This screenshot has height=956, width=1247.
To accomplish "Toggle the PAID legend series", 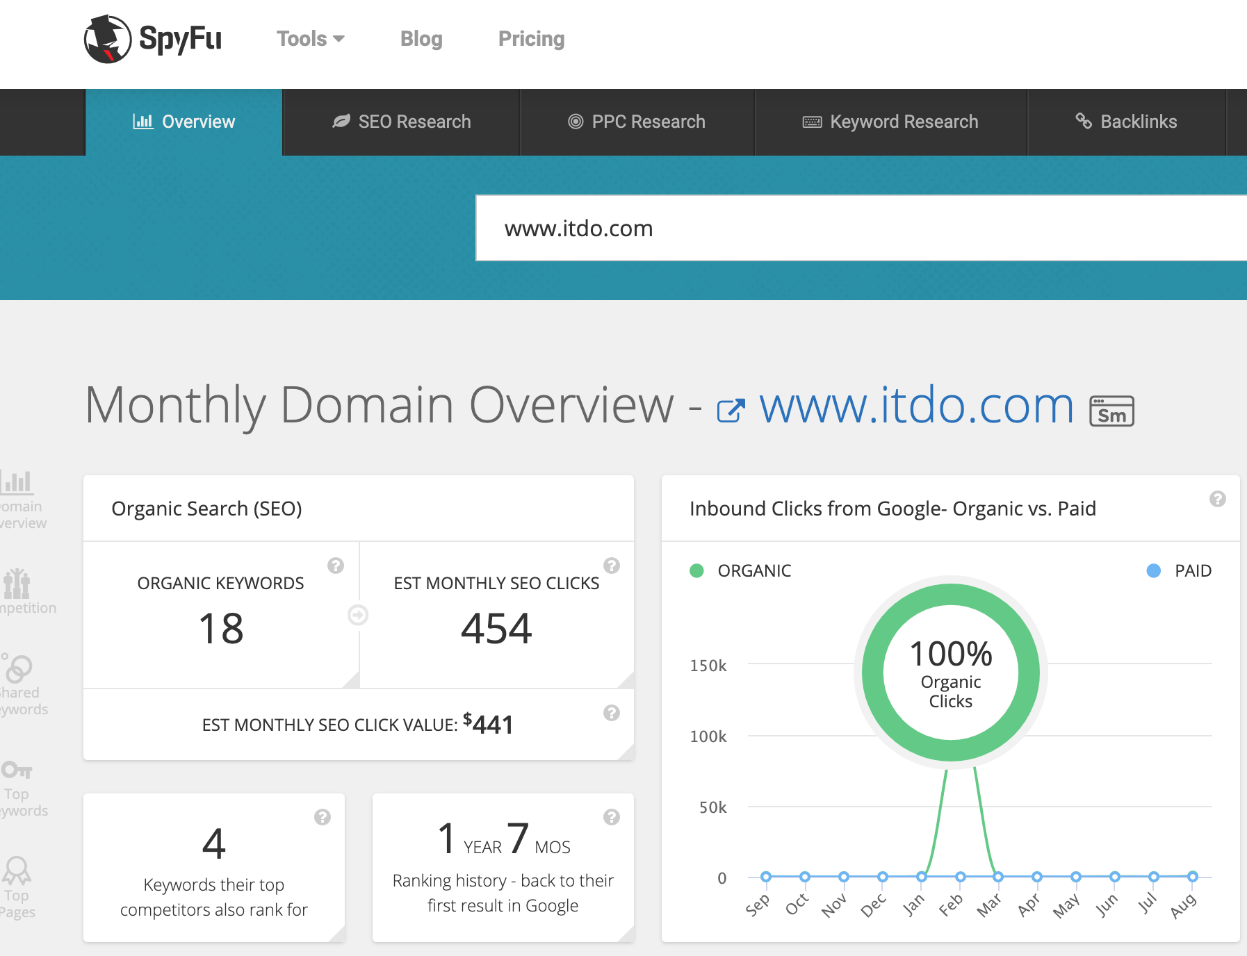I will [x=1179, y=570].
